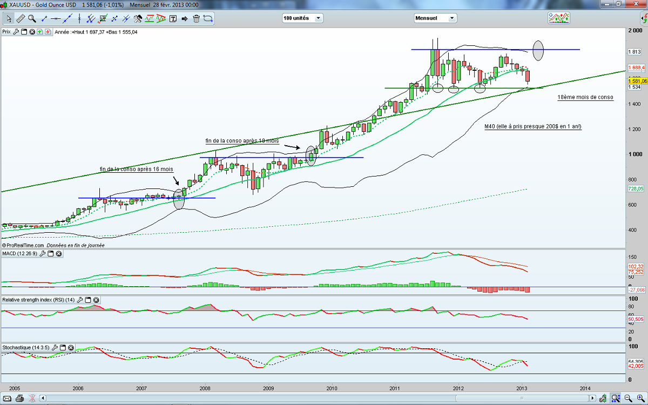Close the RSI indicator panel
Screen dimensions: 648x405
pos(96,300)
